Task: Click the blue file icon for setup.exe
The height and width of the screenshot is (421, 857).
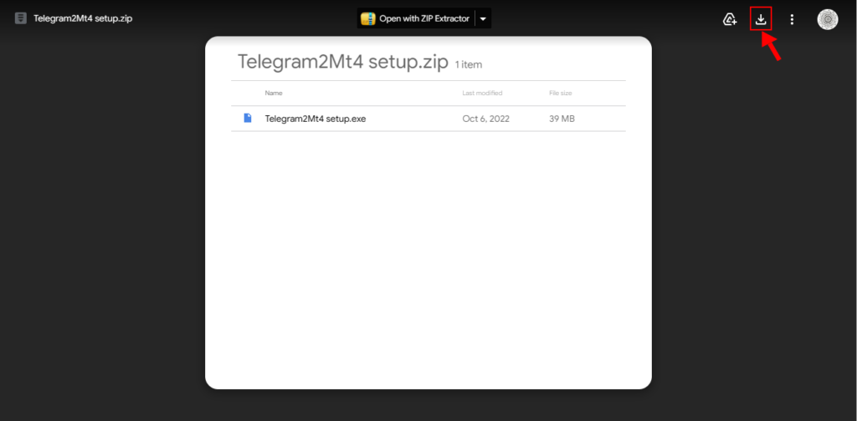Action: pos(248,119)
